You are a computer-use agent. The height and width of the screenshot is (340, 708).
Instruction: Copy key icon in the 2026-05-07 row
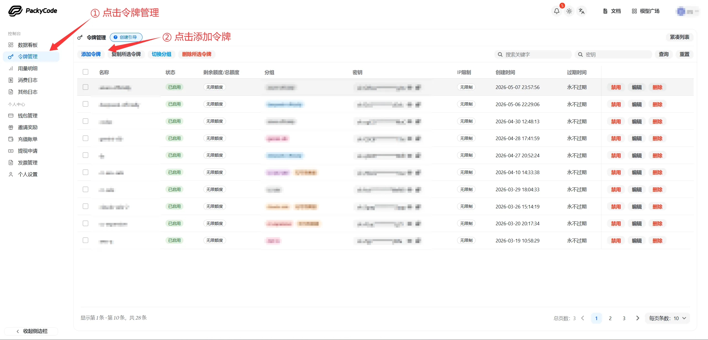coord(418,87)
